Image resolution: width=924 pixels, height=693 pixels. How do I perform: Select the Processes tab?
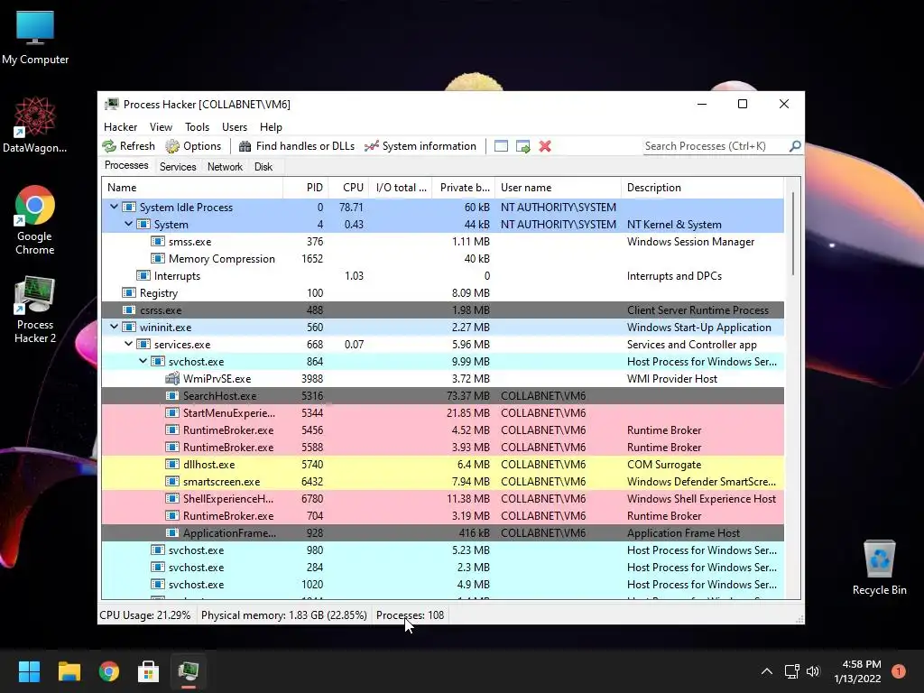(126, 166)
